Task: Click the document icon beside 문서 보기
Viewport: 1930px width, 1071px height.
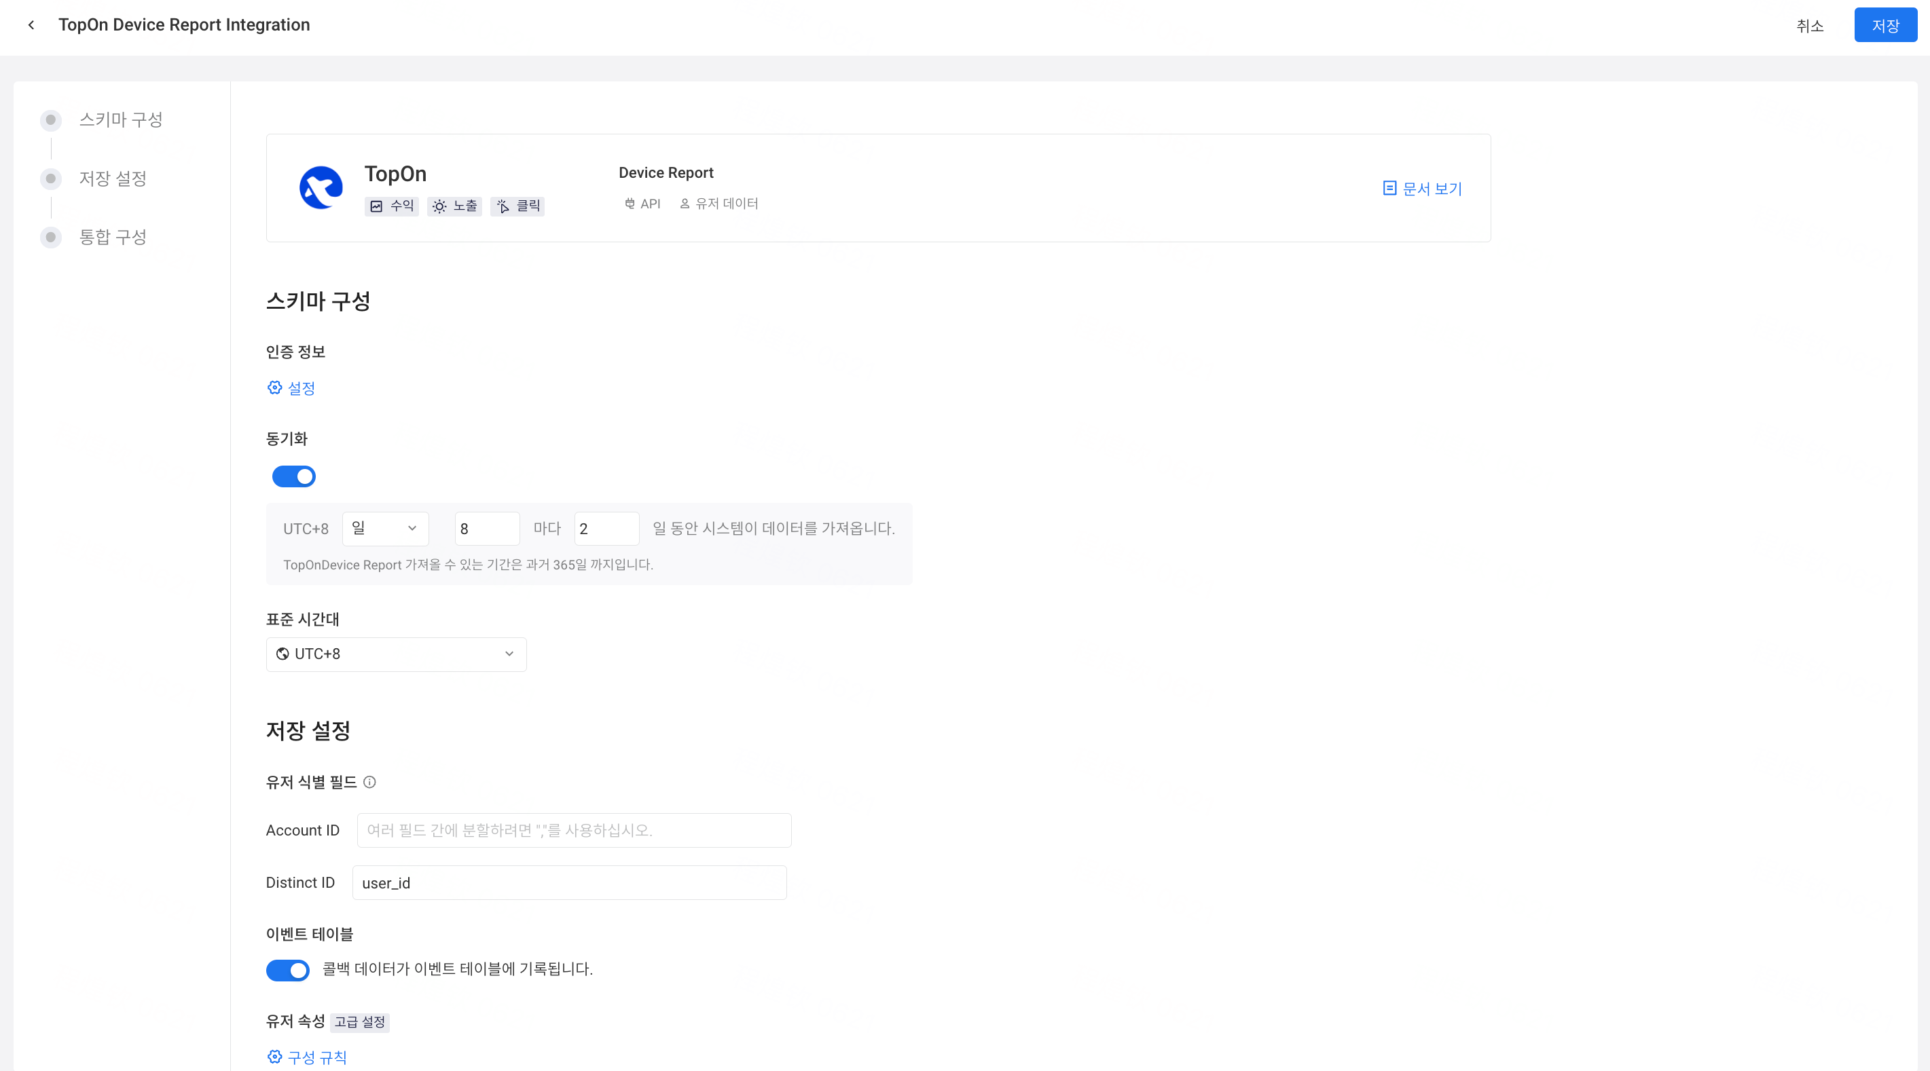Action: [1389, 188]
